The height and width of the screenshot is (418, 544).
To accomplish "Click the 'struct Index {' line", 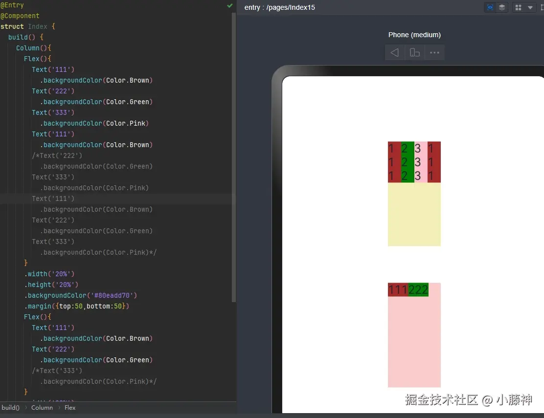I will click(28, 27).
